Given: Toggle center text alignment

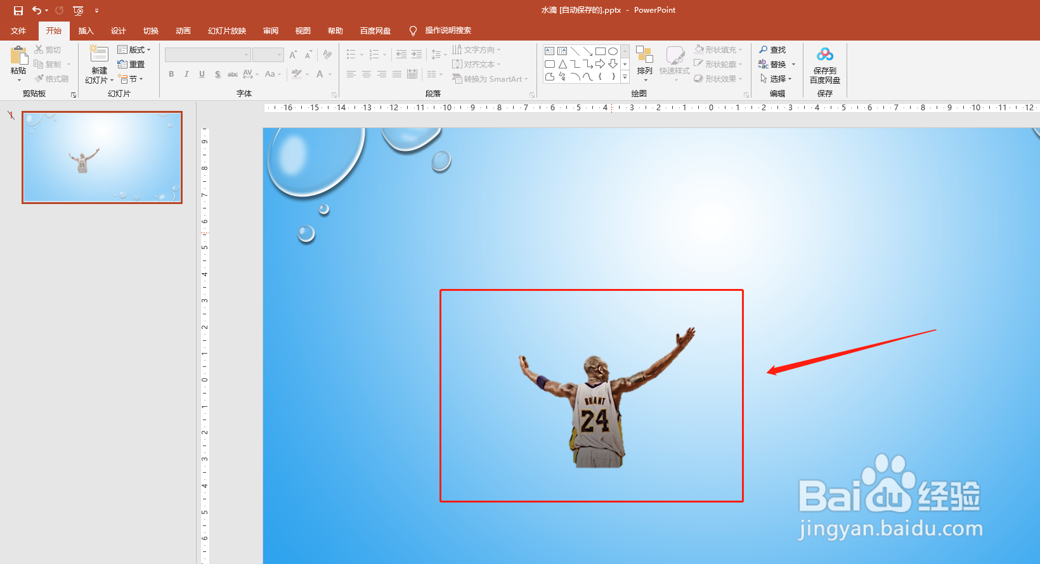Looking at the screenshot, I should 367,74.
